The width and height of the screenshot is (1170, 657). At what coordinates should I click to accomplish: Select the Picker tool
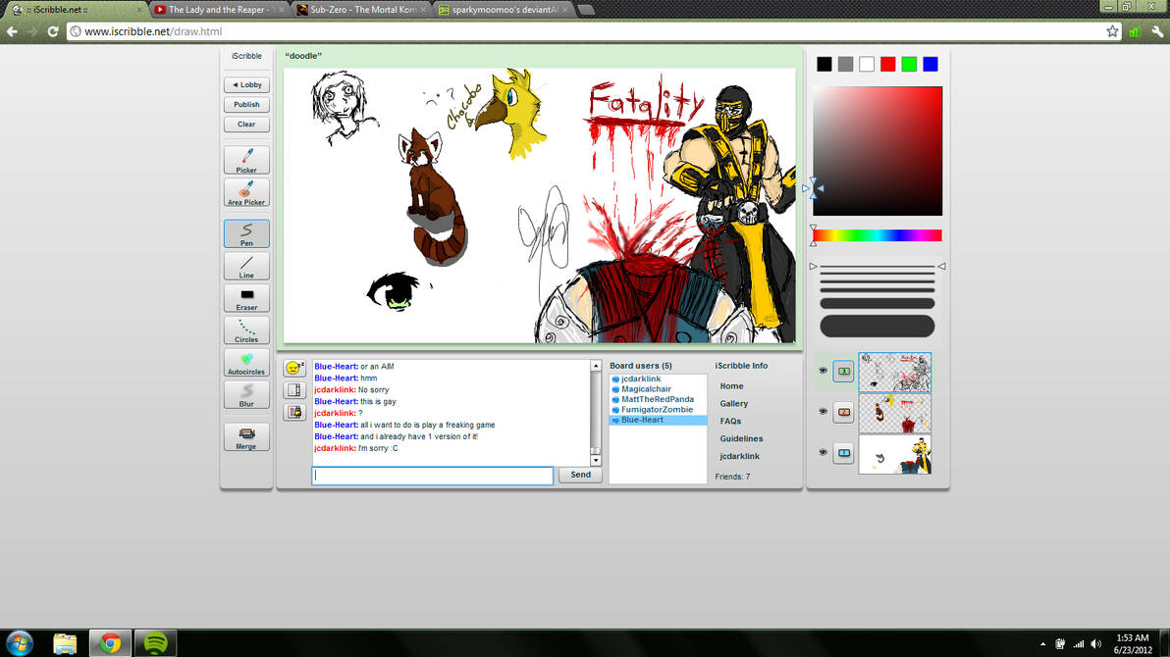click(246, 161)
